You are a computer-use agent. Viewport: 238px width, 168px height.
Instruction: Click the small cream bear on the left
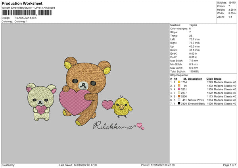pos(41,101)
